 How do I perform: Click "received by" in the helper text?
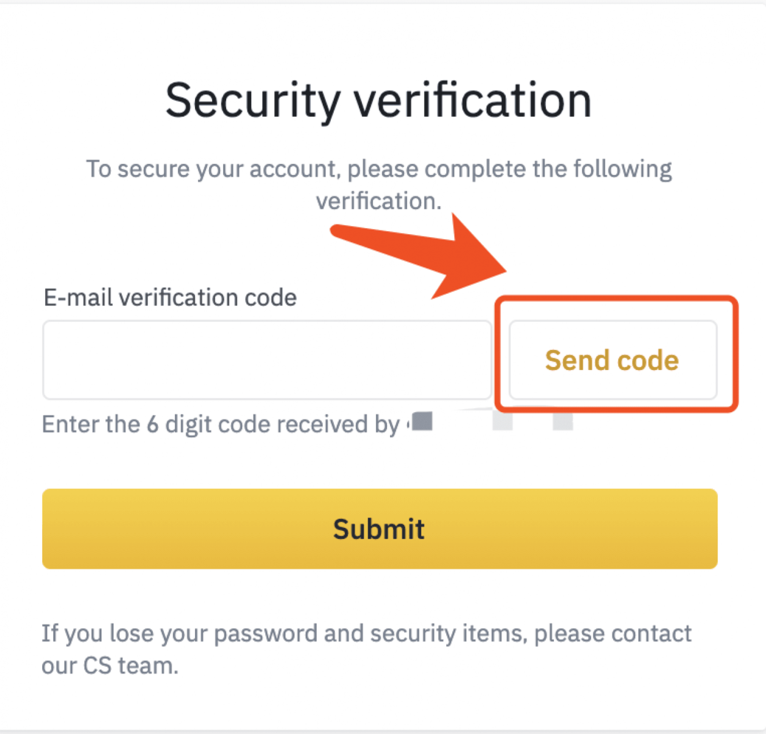click(x=337, y=424)
